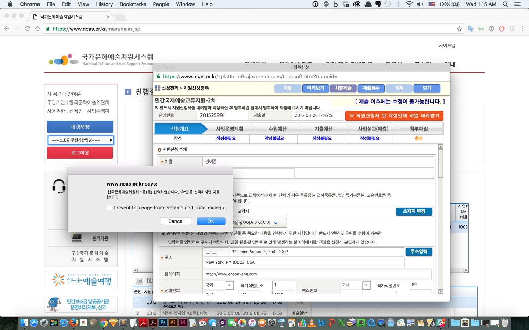
Task: Open the 보조금 주관기관변경 selector
Action: tap(80, 140)
